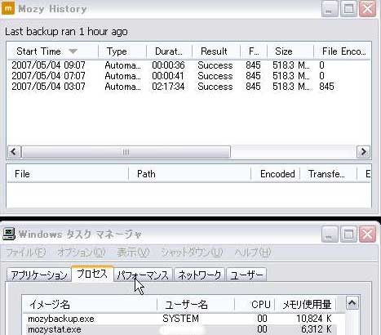Open the シャットダウン(U) menu
Viewport: 381px width, 335px height.
[x=192, y=252]
